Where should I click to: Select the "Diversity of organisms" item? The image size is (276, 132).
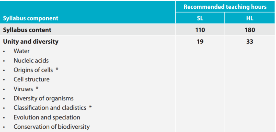click(43, 98)
